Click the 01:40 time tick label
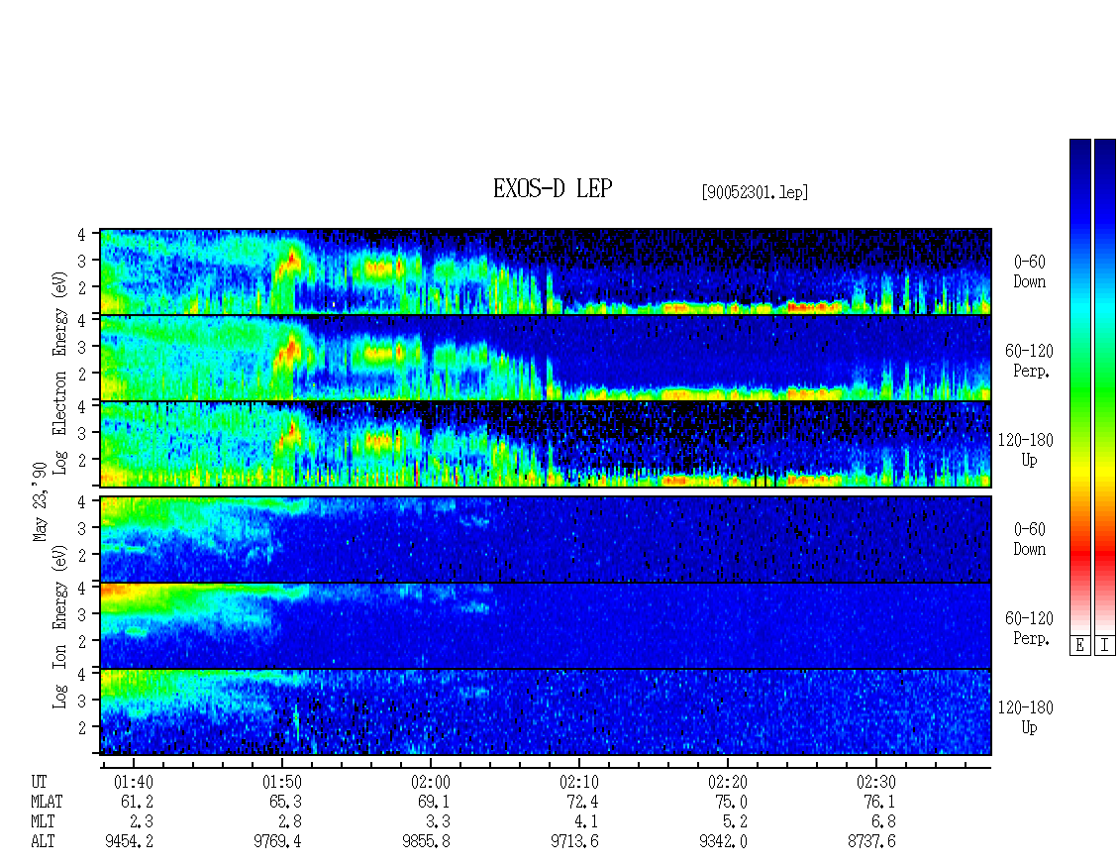The image size is (1119, 867). click(134, 782)
